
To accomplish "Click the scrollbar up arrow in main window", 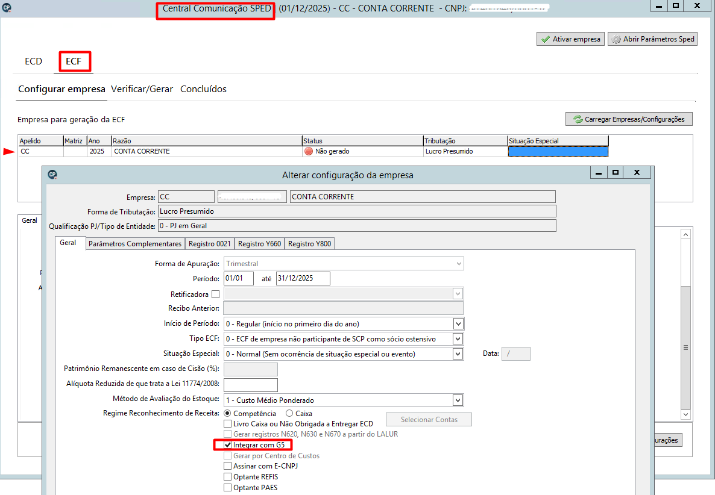I will 686,234.
